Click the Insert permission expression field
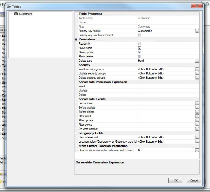 pyautogui.click(x=168, y=86)
